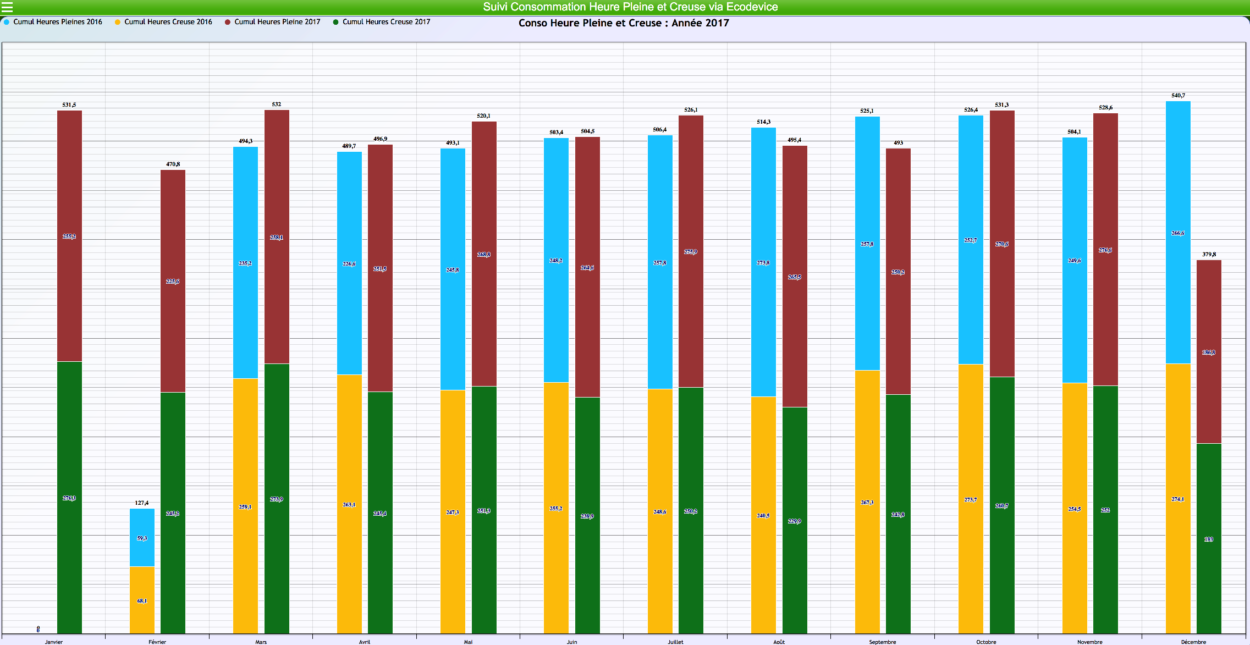Open the hamburger menu icon
This screenshot has width=1250, height=645.
click(x=7, y=7)
